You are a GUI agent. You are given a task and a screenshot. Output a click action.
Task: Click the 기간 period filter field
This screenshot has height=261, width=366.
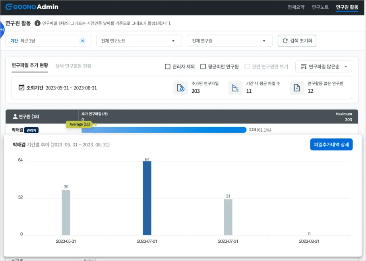[48, 41]
